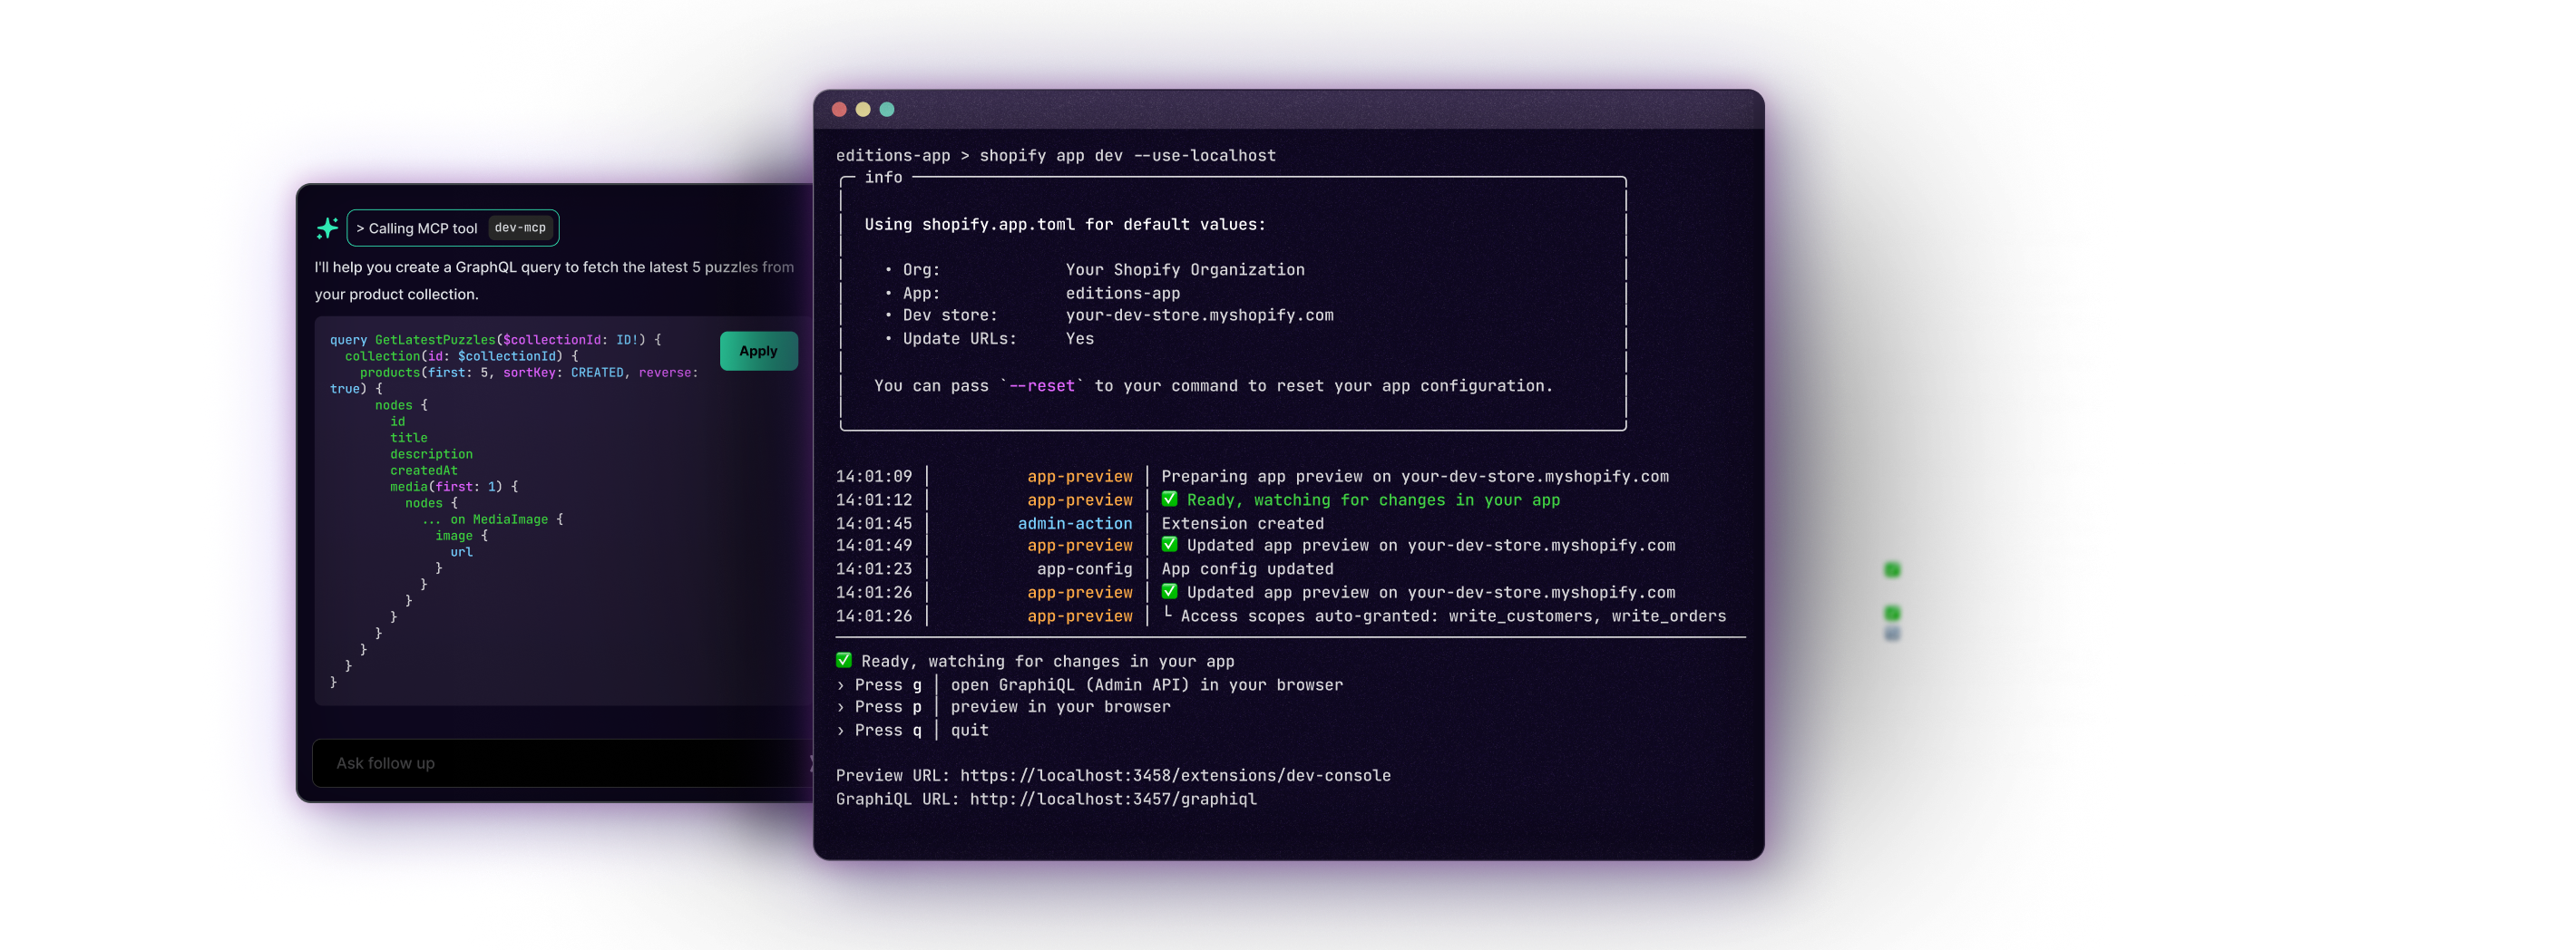This screenshot has height=950, width=2576.
Task: Click the createdAt field in query
Action: point(423,470)
